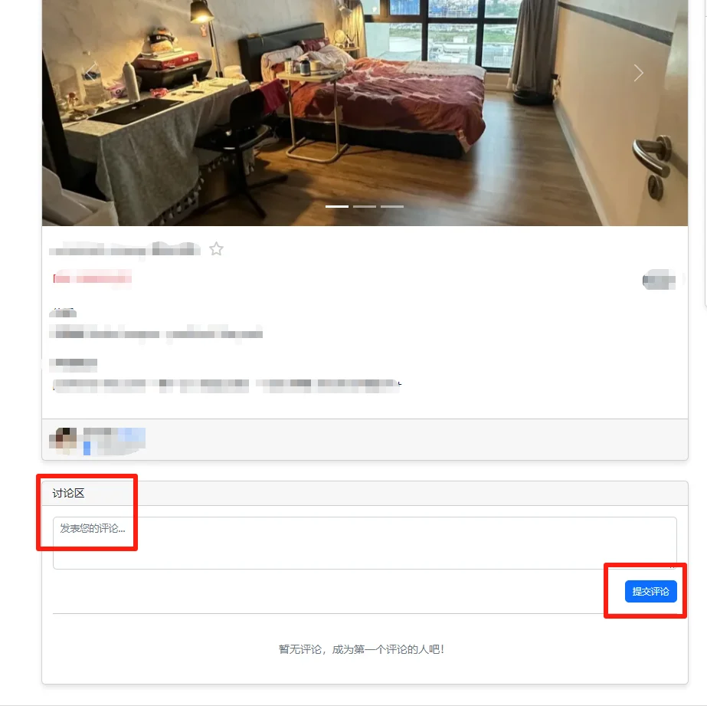Click the 讨论区 discussion header
707x706 pixels.
(68, 493)
